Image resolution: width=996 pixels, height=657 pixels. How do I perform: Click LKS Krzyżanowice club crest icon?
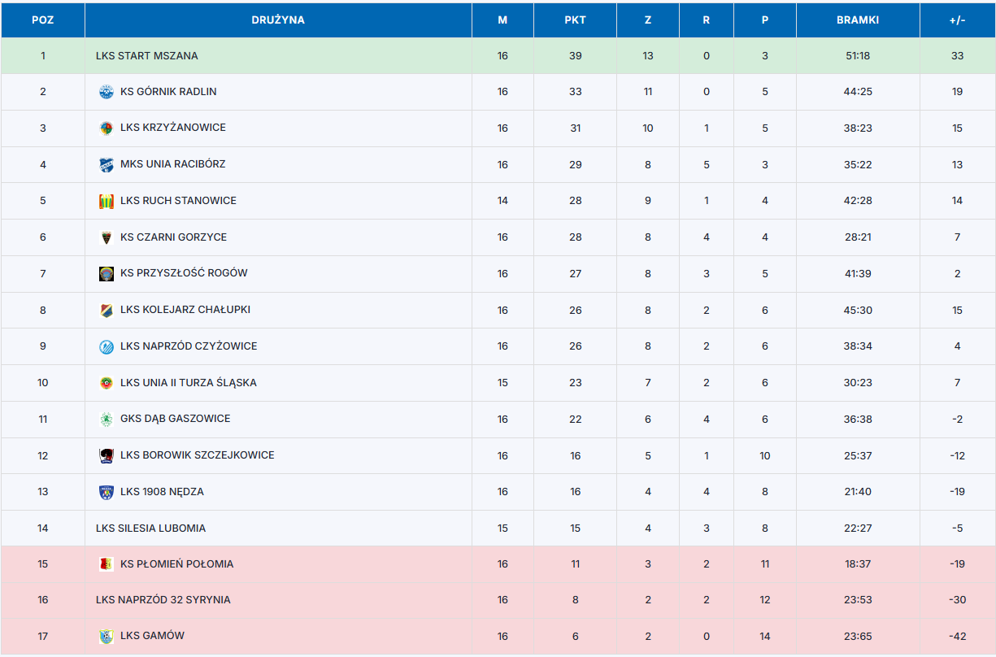click(x=107, y=128)
